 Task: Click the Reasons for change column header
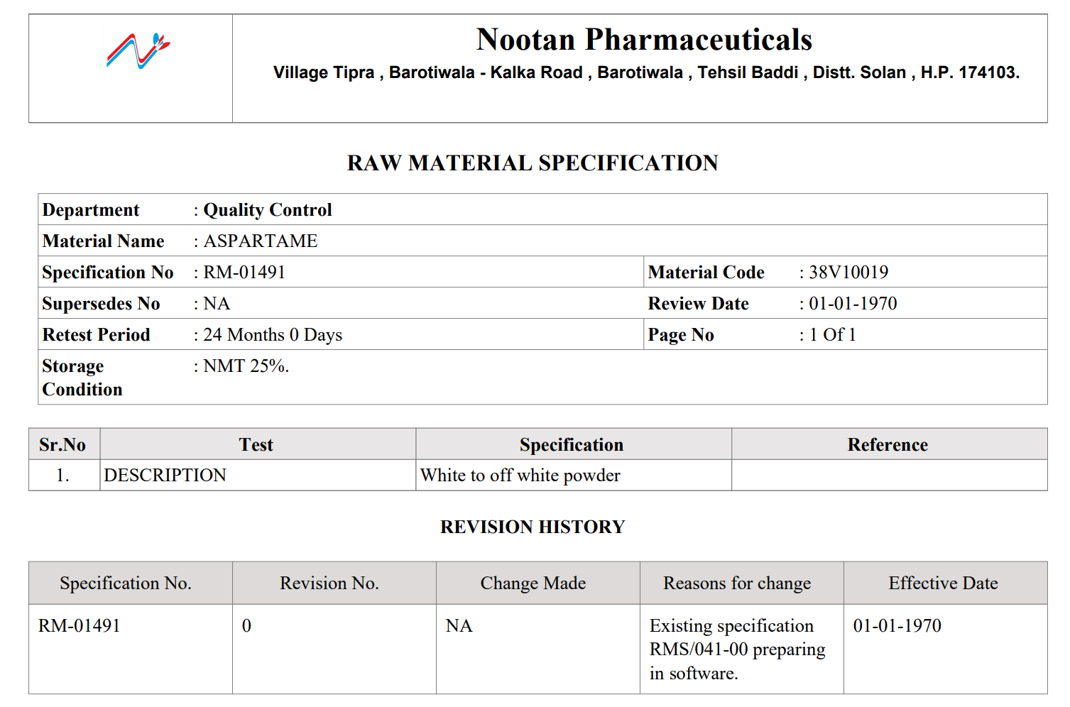737,583
